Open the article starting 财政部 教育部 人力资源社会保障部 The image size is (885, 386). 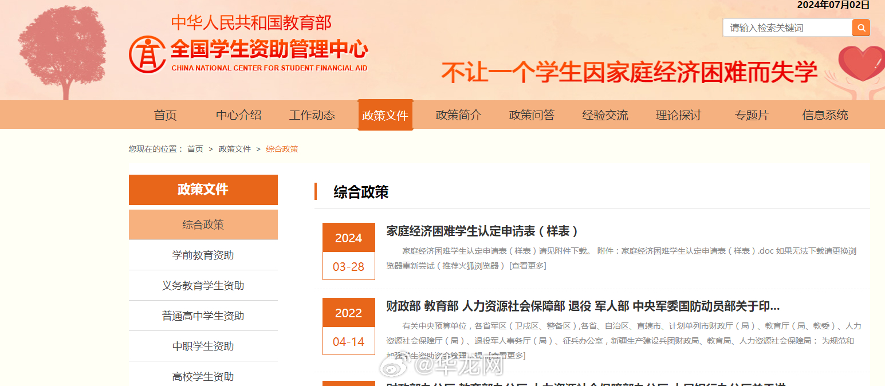(x=583, y=306)
